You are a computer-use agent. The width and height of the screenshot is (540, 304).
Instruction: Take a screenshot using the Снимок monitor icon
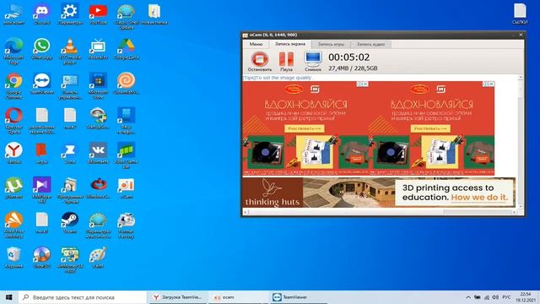(313, 62)
